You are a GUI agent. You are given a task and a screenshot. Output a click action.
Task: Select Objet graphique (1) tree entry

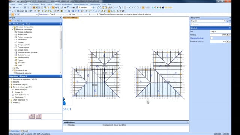click(20, 100)
